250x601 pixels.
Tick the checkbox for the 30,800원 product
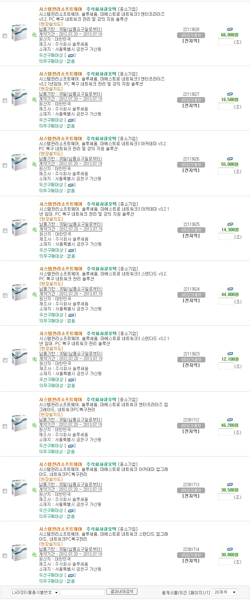click(x=5, y=556)
